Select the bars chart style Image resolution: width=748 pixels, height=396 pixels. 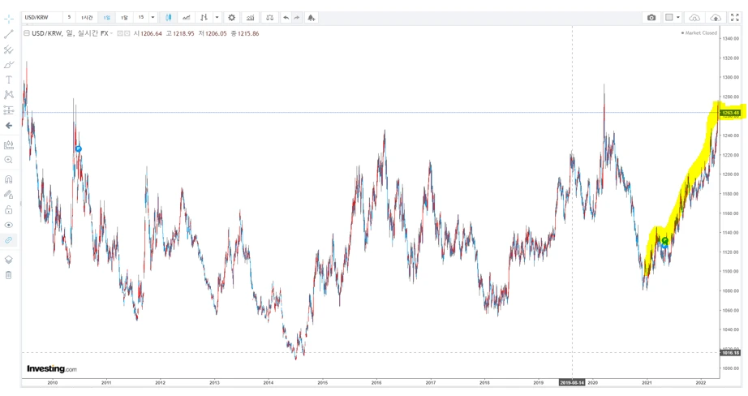coord(204,18)
